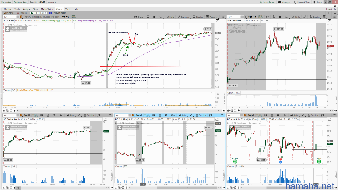This screenshot has height=190, width=338.
Task: Open the flask icon beside Share on main RCL chart
Action: [x=148, y=17]
